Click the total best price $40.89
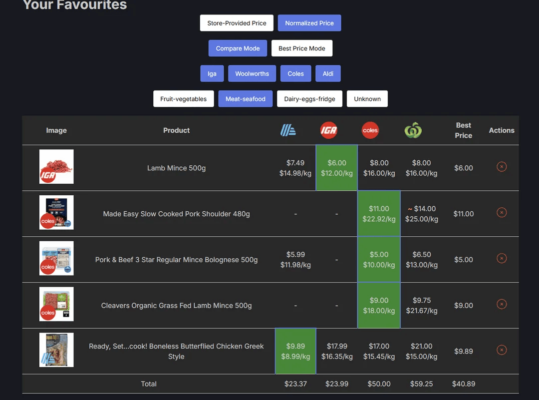 pyautogui.click(x=463, y=384)
